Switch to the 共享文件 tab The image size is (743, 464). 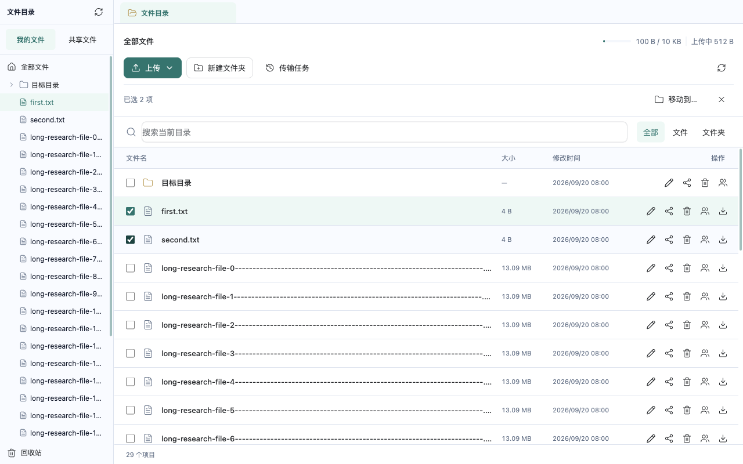click(82, 40)
